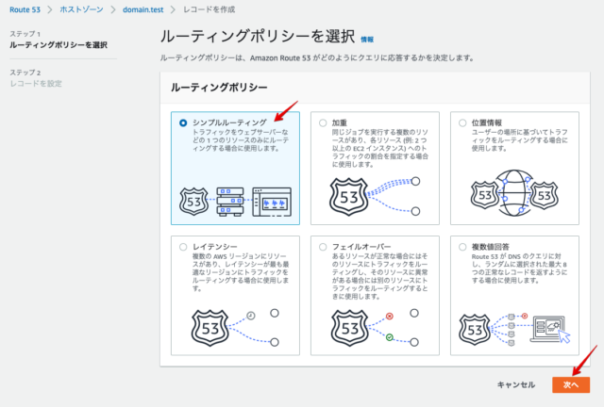Image resolution: width=604 pixels, height=407 pixels.
Task: Click the weighted routing 53 shield illustration
Action: point(348,197)
